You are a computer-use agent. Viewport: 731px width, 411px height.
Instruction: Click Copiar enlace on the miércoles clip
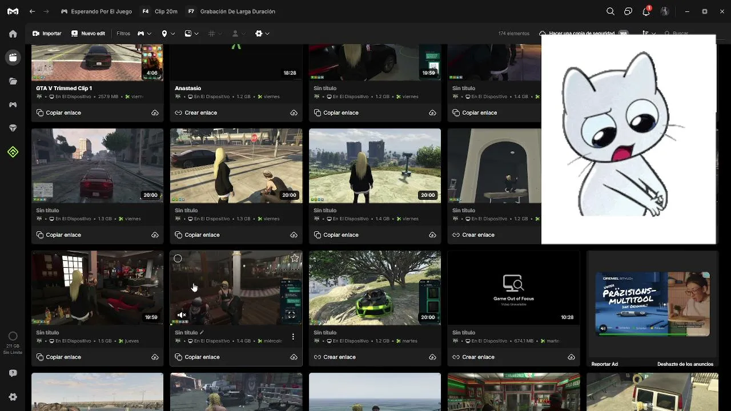(x=197, y=357)
